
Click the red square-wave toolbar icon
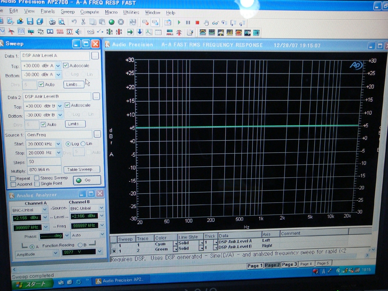pos(60,31)
